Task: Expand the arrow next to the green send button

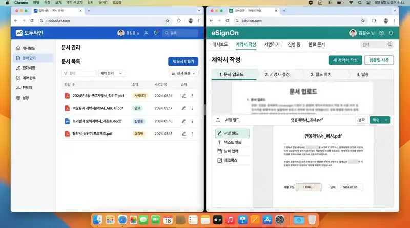Action: [386, 120]
